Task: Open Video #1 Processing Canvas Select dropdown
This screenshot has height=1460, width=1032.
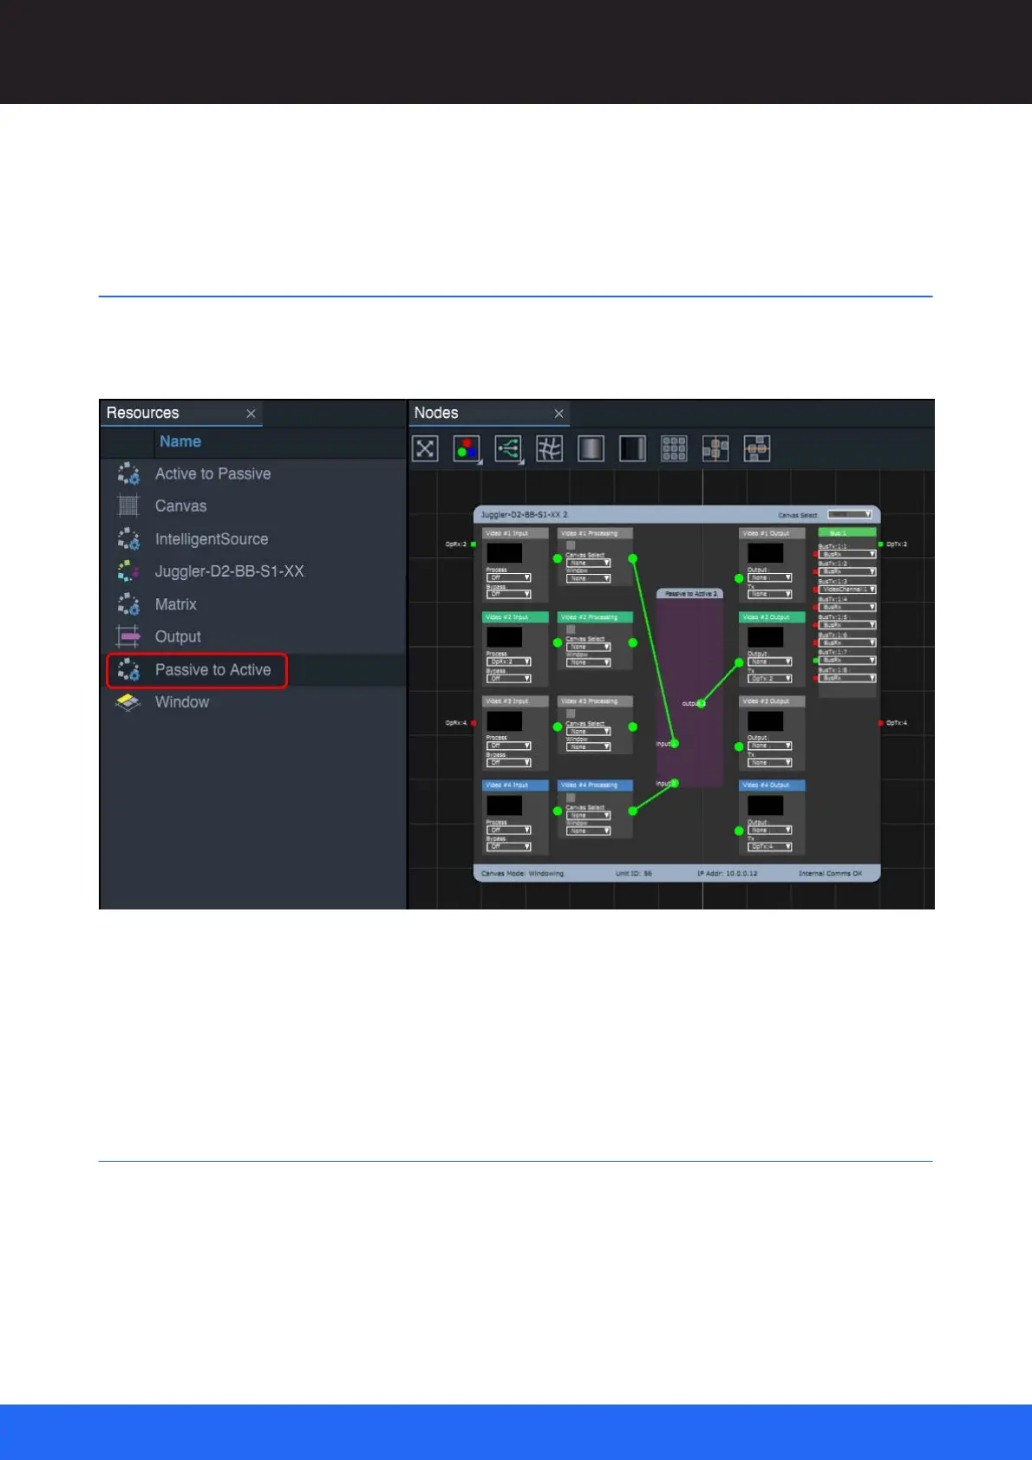Action: 589,563
